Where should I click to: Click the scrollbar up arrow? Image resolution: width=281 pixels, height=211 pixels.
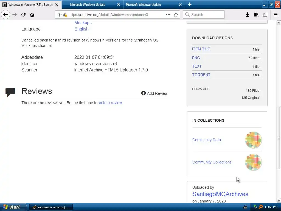(x=279, y=23)
